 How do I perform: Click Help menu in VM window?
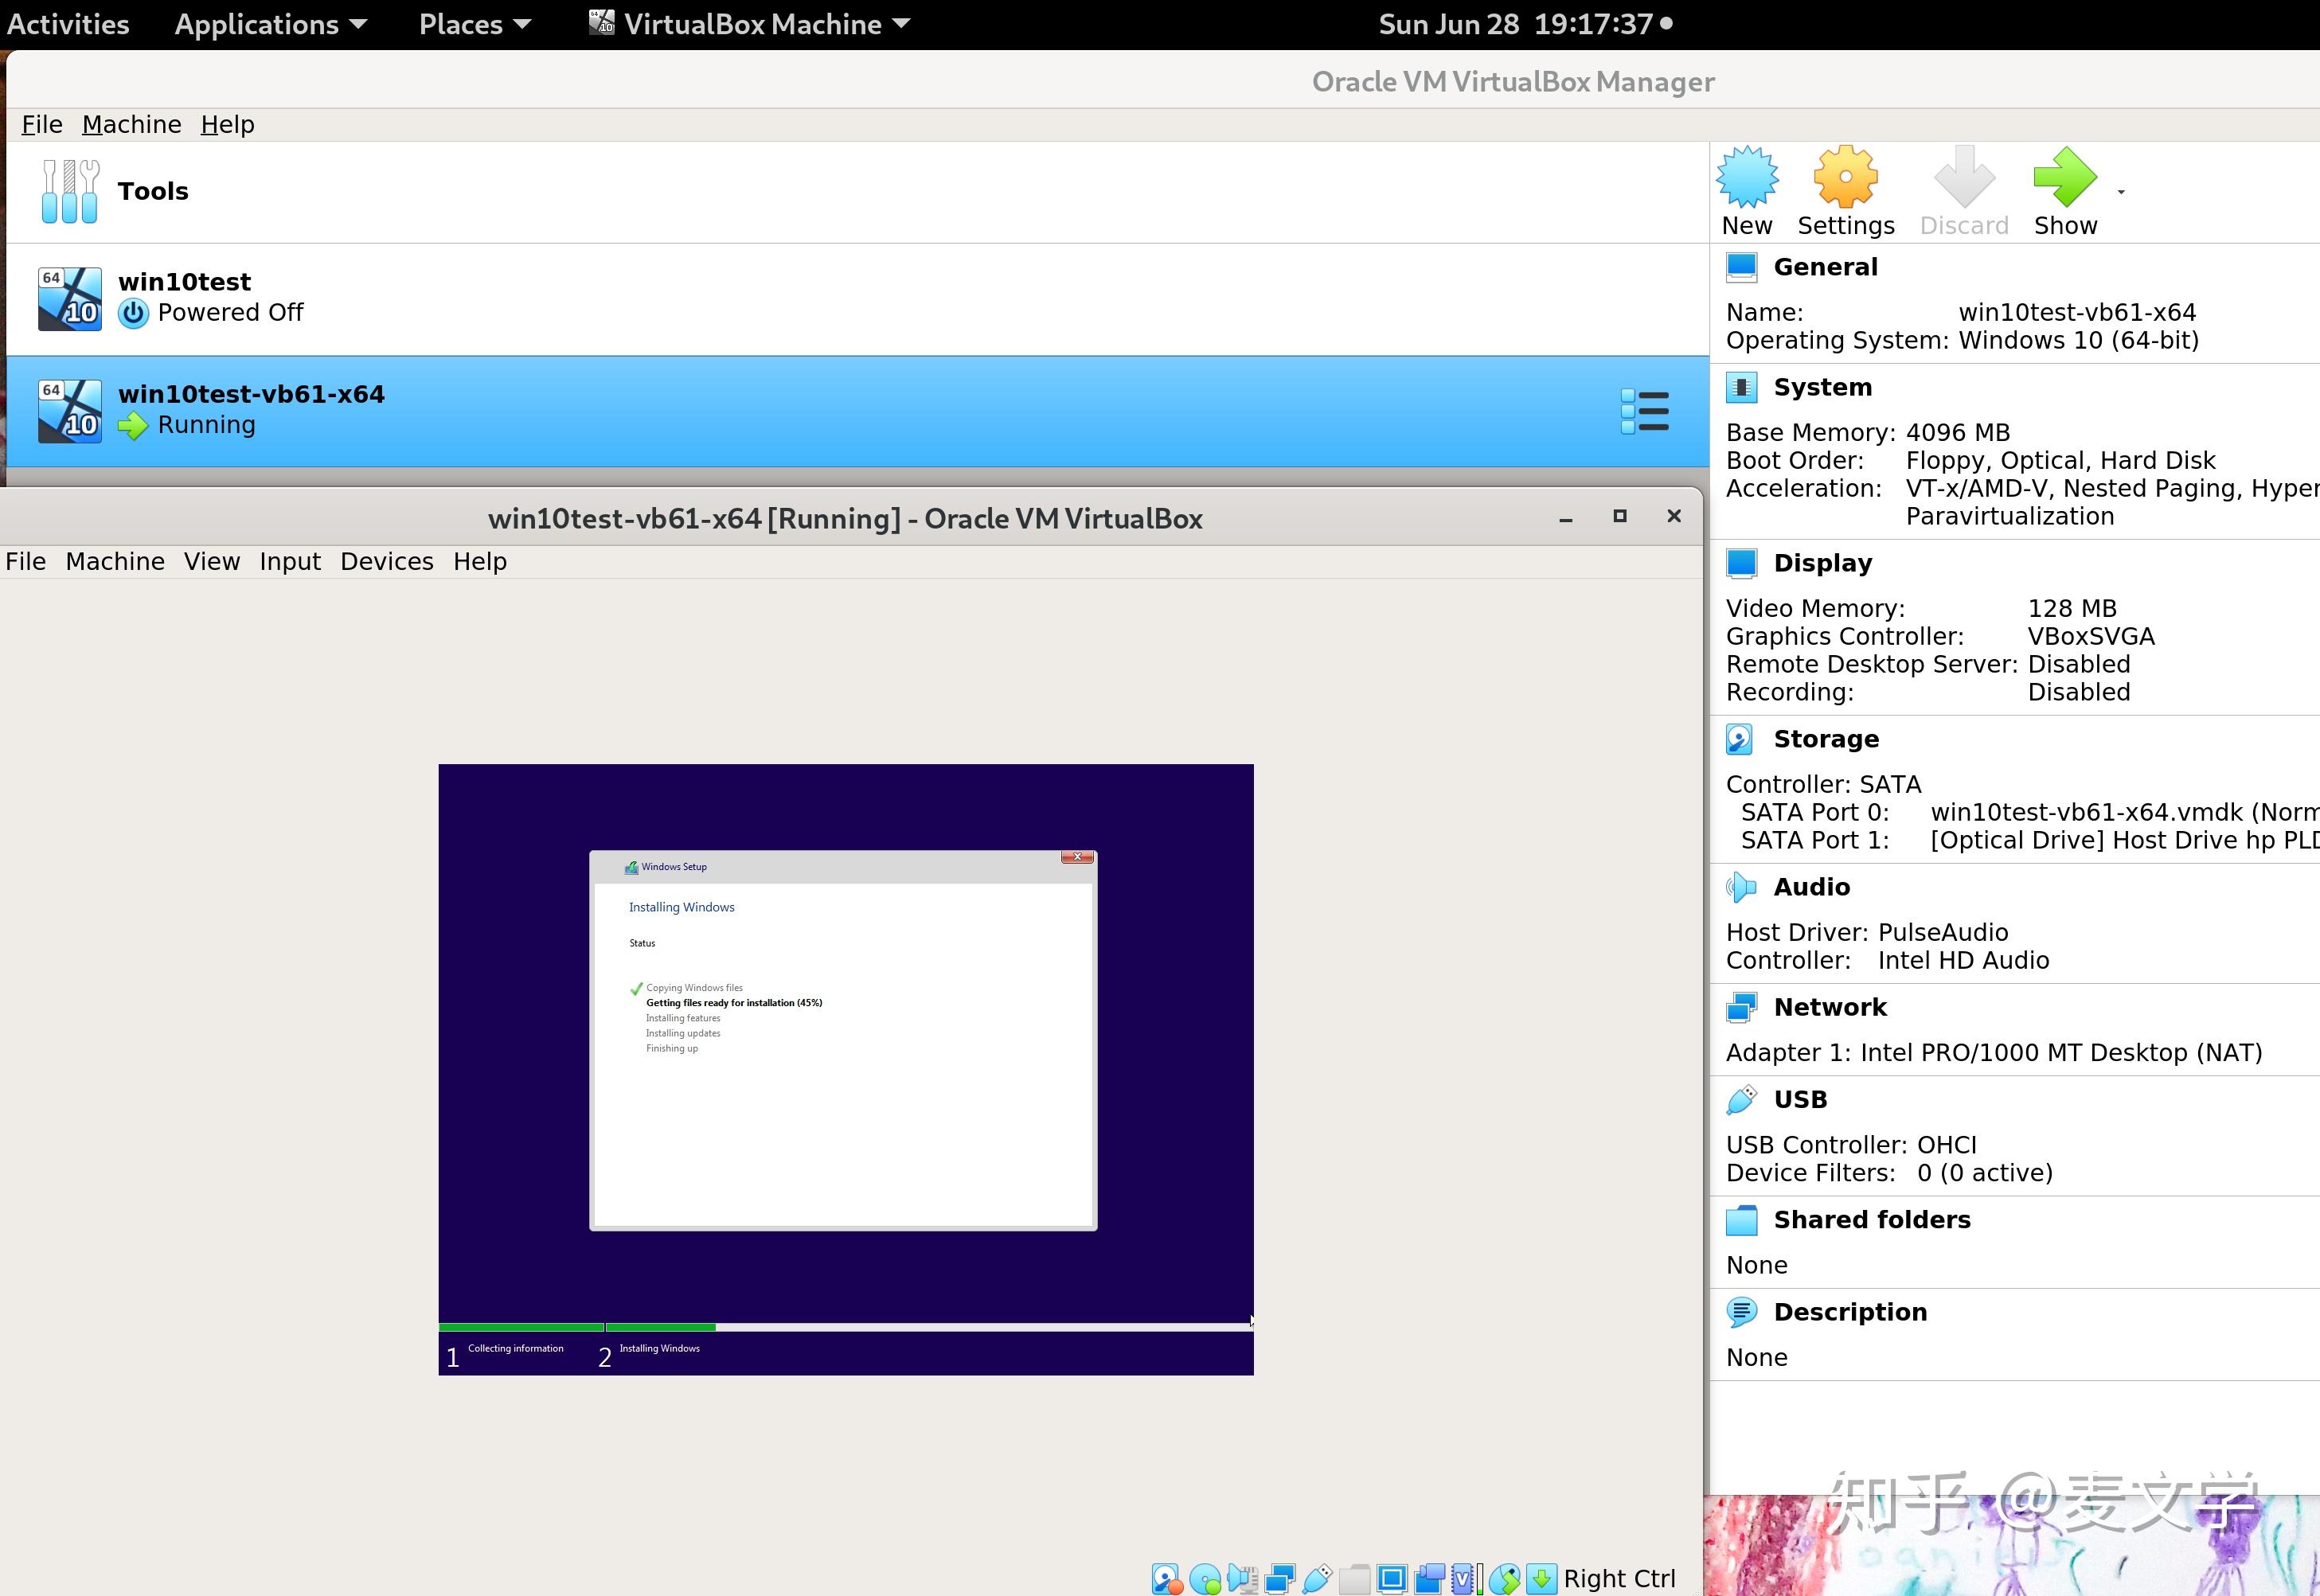[x=478, y=561]
